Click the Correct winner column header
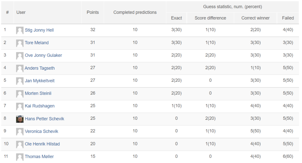Image resolution: width=302 pixels, height=163 pixels. (255, 18)
